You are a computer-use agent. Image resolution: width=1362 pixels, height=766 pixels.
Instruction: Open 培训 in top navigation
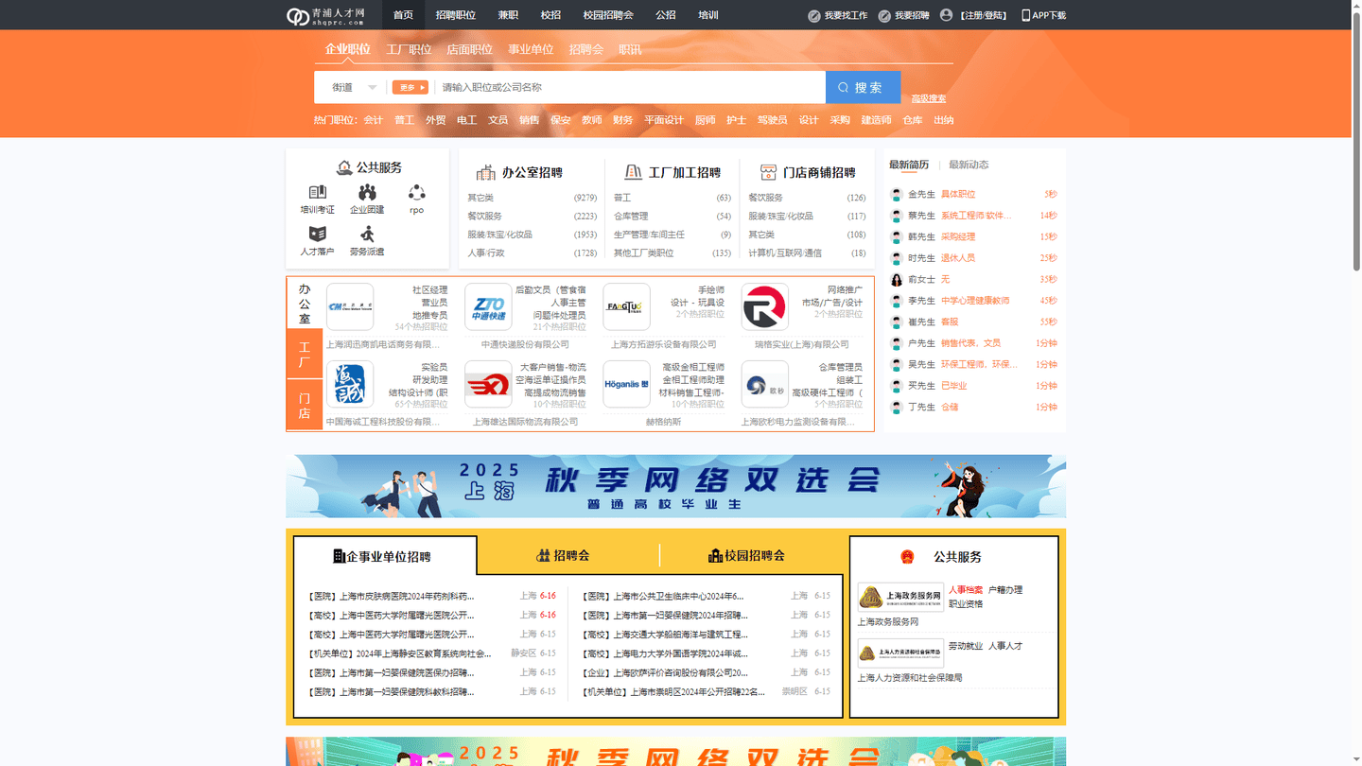coord(708,15)
